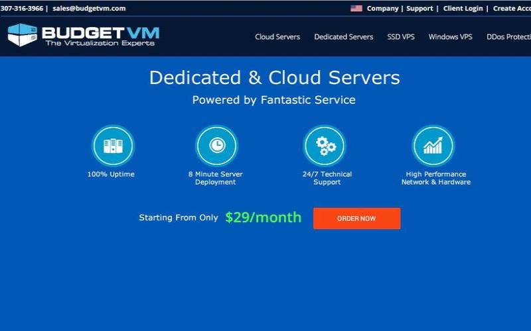Open the Dedicated Servers menu
The width and height of the screenshot is (531, 331).
click(343, 37)
